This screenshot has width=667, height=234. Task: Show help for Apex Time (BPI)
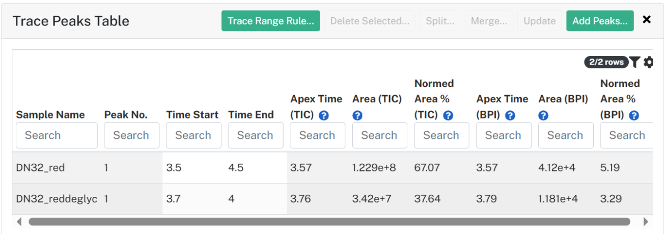[x=510, y=115]
